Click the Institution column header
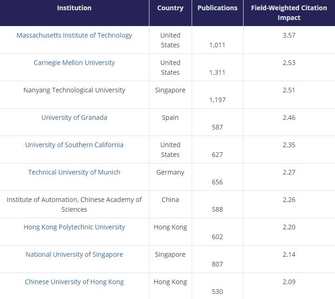The height and width of the screenshot is (299, 335). 74,8
